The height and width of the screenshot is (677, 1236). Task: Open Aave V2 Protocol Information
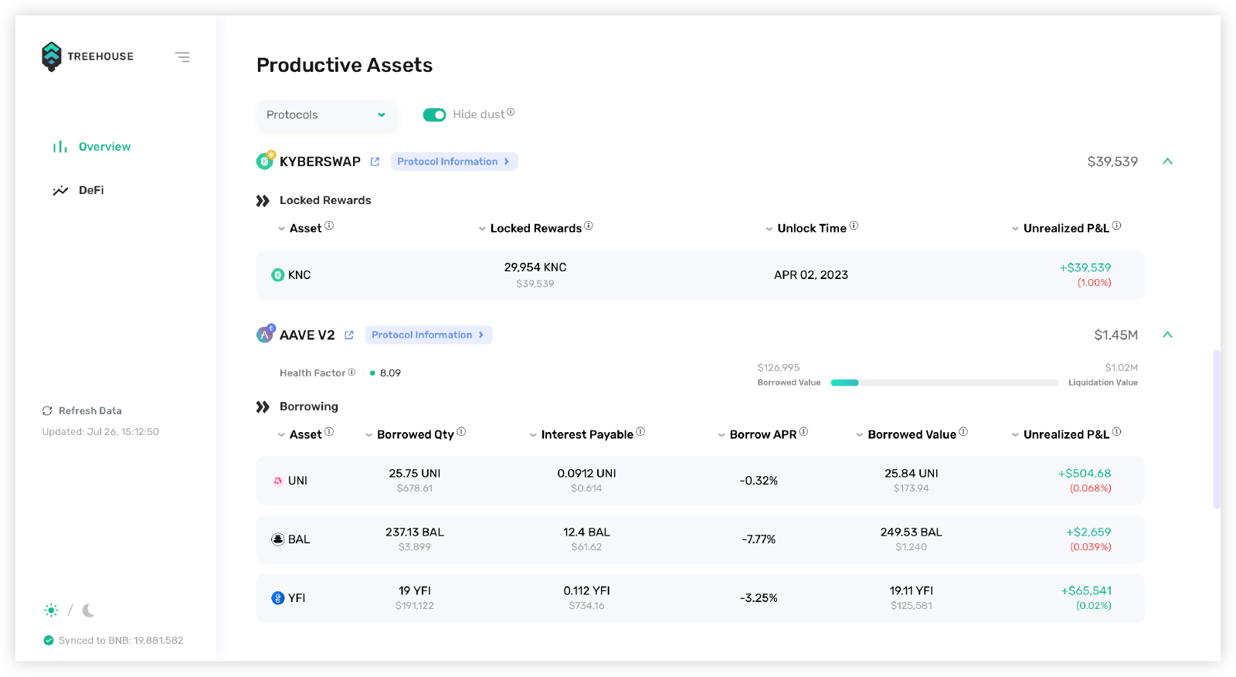tap(429, 335)
